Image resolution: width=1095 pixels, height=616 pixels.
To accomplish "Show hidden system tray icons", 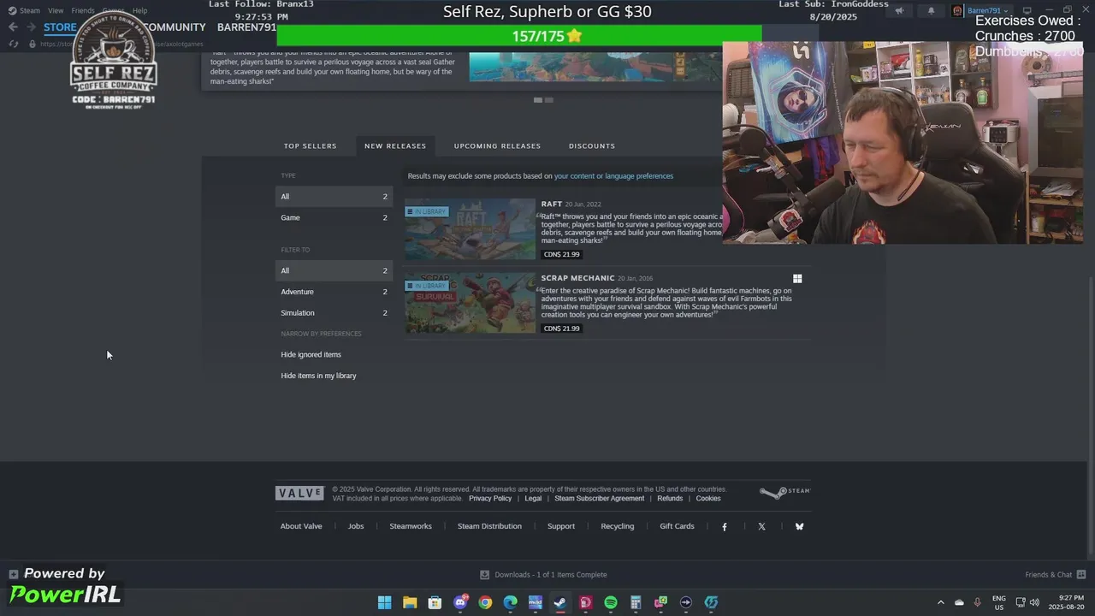I will (941, 602).
